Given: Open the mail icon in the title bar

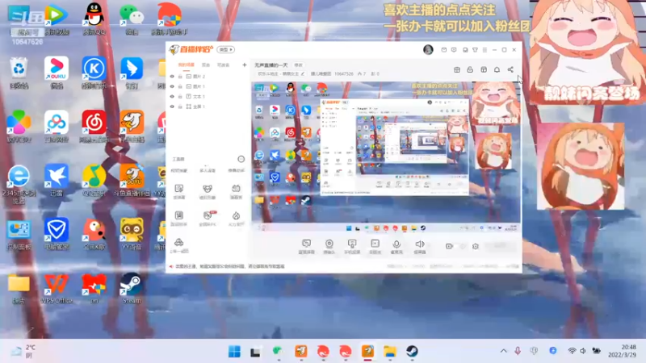Looking at the screenshot, I should [443, 50].
